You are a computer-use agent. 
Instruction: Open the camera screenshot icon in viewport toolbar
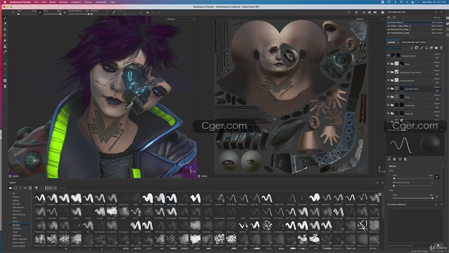(x=383, y=12)
